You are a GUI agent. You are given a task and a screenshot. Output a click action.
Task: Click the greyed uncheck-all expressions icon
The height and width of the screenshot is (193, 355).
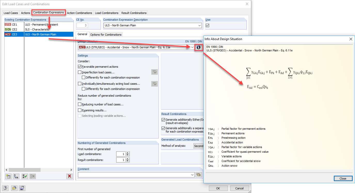(x=33, y=176)
